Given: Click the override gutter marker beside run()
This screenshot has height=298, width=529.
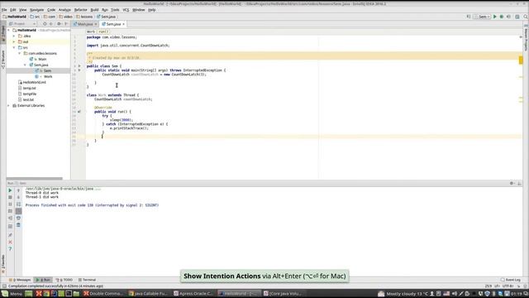Looking at the screenshot, I should pyautogui.click(x=79, y=112).
